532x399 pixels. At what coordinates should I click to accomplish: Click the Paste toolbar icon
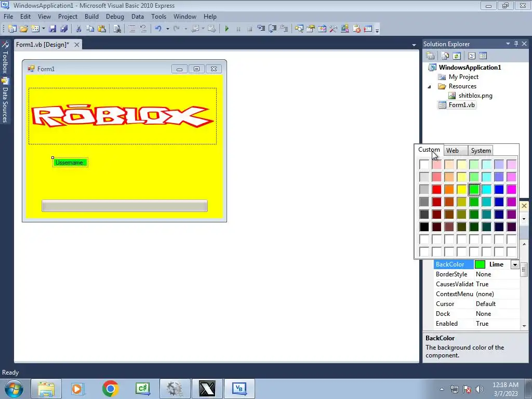(101, 29)
